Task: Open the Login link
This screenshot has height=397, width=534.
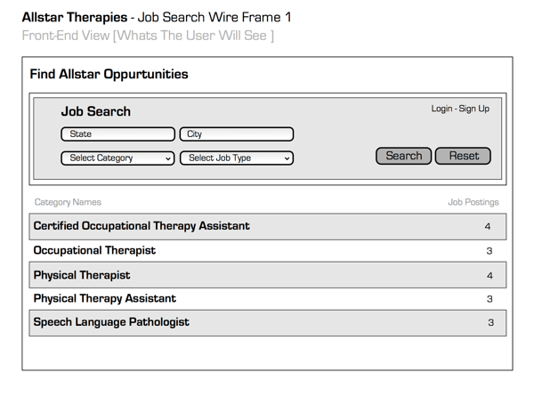Action: [x=441, y=109]
